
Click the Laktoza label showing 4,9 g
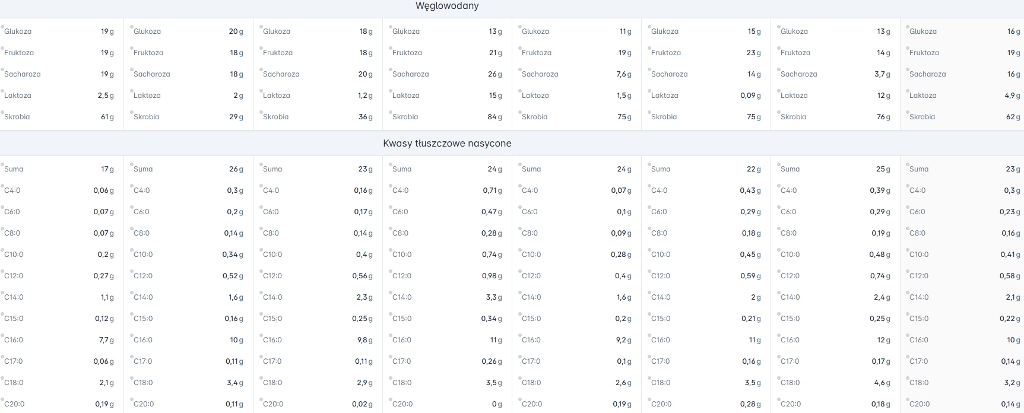922,96
